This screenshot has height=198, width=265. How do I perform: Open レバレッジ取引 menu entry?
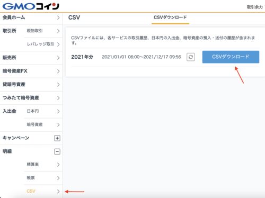[x=40, y=44]
